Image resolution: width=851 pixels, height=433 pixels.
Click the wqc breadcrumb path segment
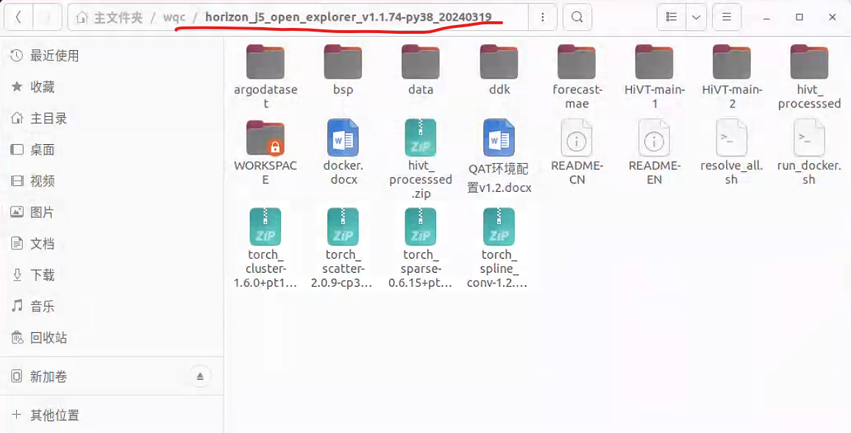pos(174,18)
